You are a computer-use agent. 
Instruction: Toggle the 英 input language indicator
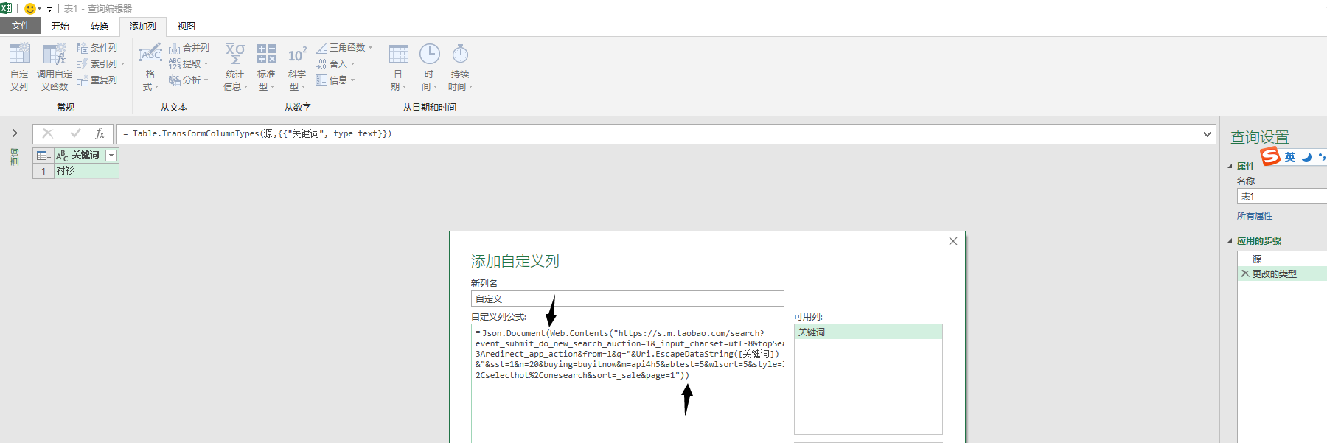1290,157
